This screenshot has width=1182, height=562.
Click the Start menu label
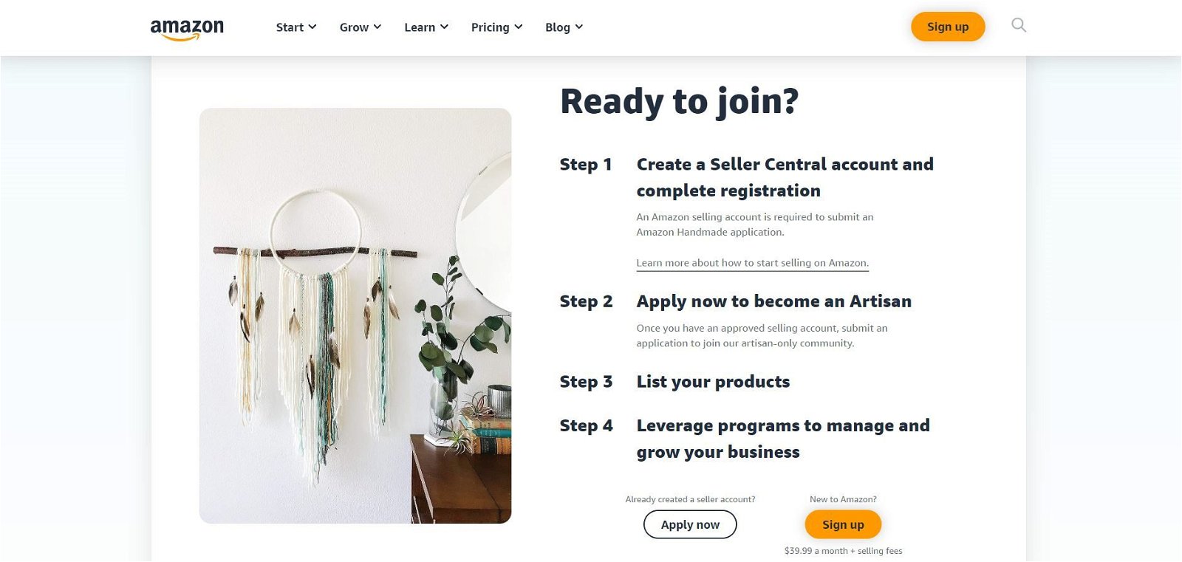[x=290, y=27]
